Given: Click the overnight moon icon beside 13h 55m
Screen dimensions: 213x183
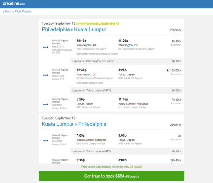Looking at the screenshot, I should click(168, 70).
